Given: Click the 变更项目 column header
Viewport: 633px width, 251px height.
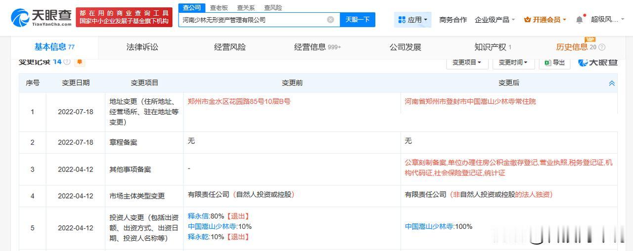Looking at the screenshot, I should coord(144,83).
